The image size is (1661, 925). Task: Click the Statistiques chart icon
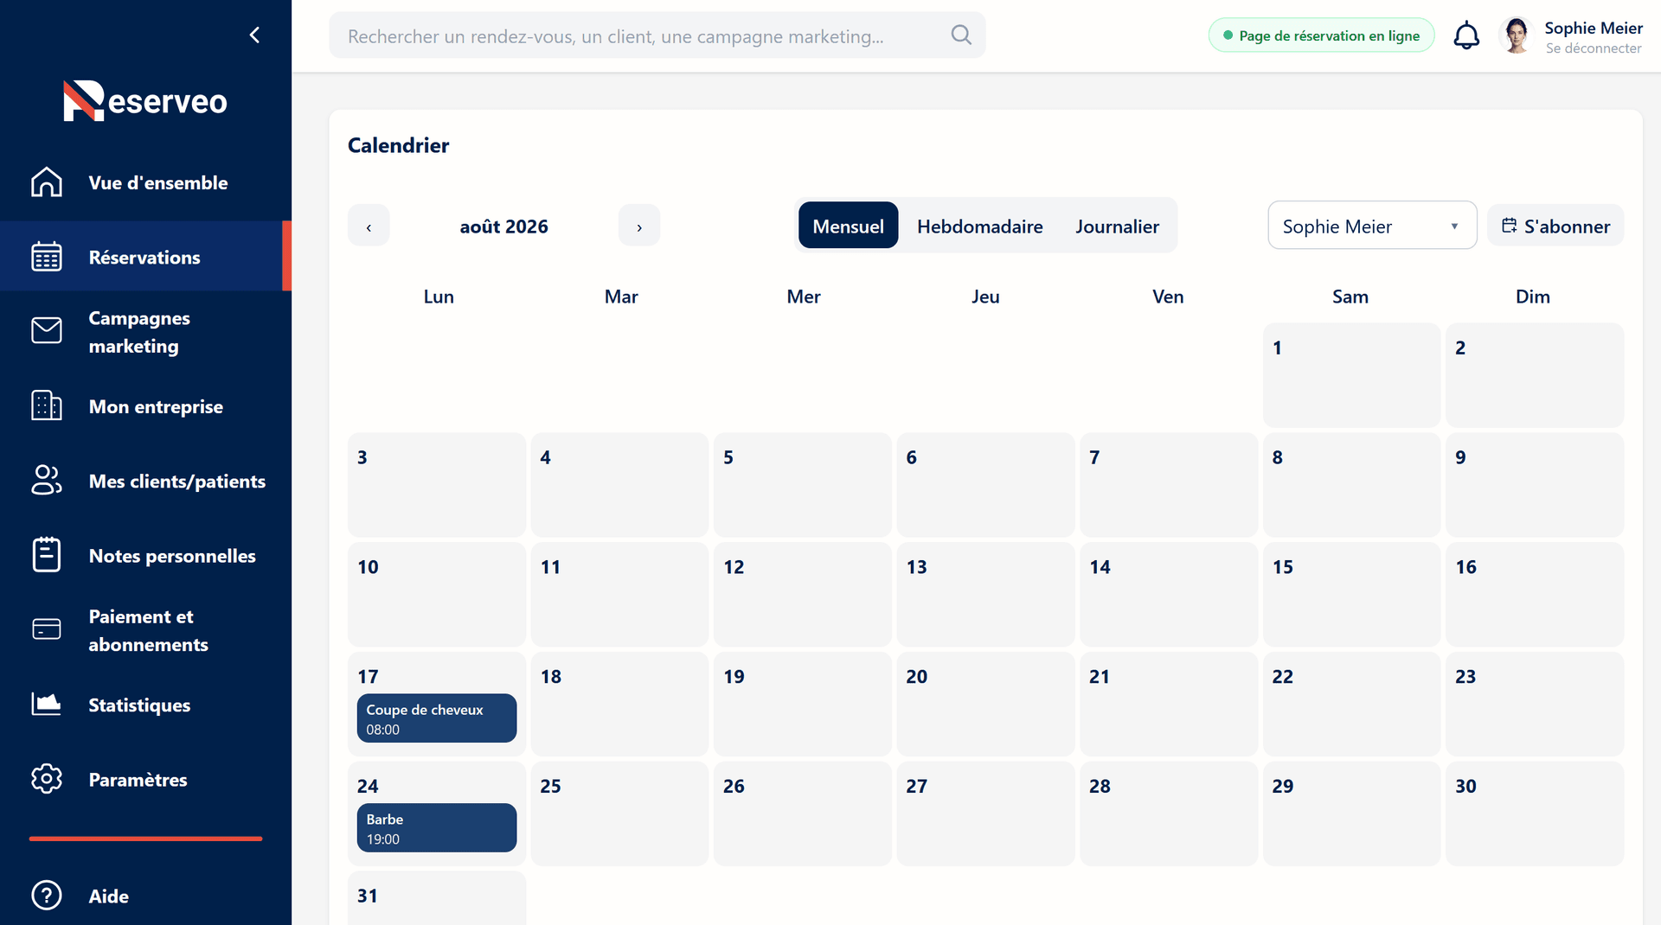pyautogui.click(x=47, y=705)
